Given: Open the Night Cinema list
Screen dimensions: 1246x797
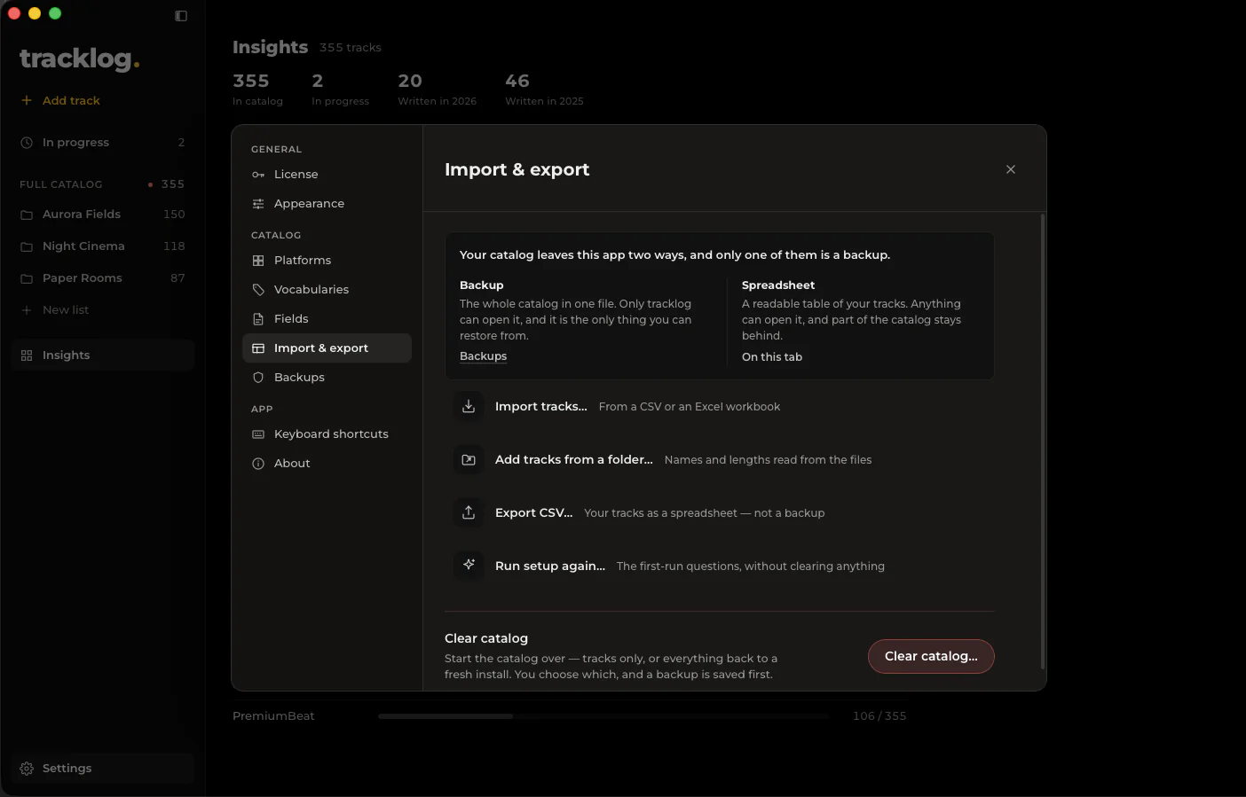Looking at the screenshot, I should tap(103, 246).
